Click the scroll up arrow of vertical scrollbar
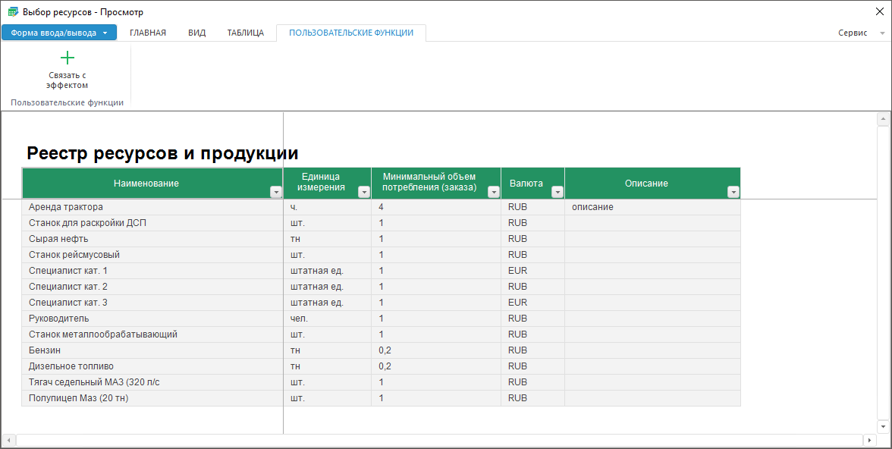 pos(882,120)
